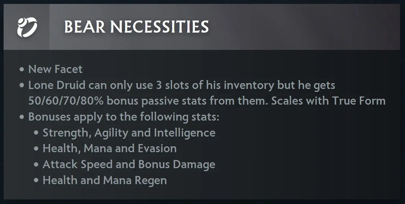This screenshot has width=405, height=204.
Task: Click the bullet beside Attack Speed line
Action: [36, 165]
